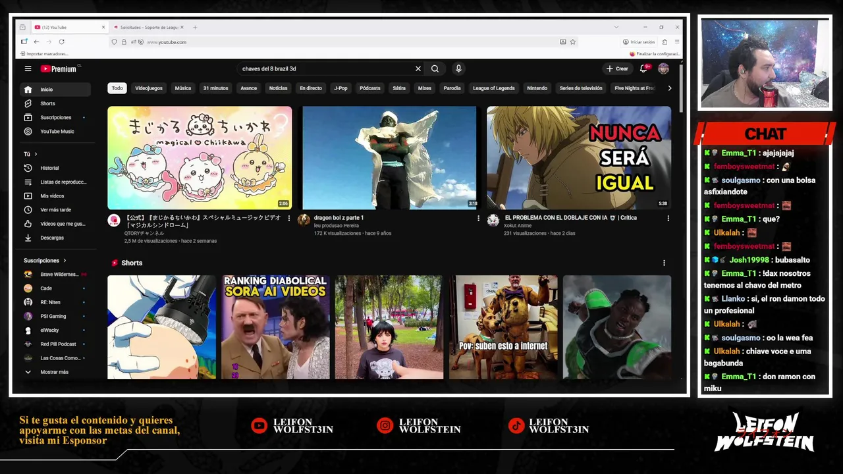843x474 pixels.
Task: Open Inicio in the sidebar
Action: 55,90
